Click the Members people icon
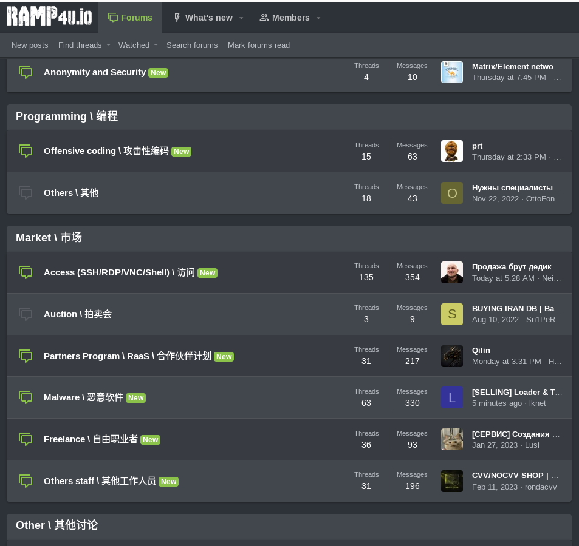This screenshot has height=546, width=579. point(264,18)
